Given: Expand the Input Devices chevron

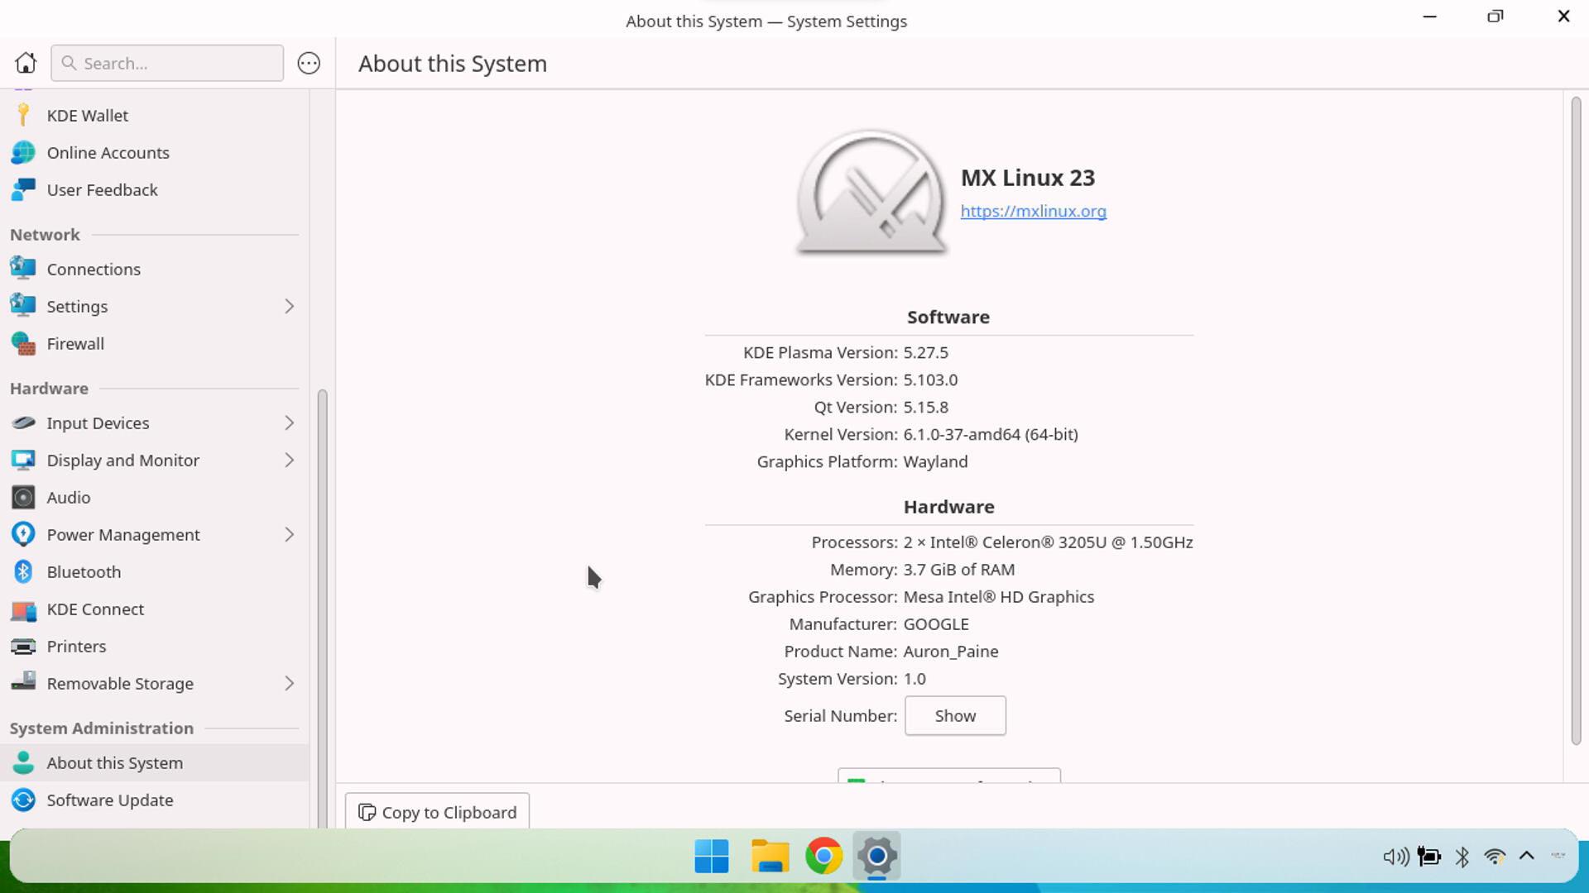Looking at the screenshot, I should coord(289,423).
